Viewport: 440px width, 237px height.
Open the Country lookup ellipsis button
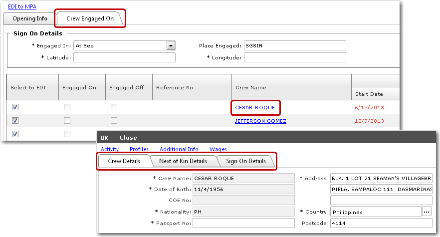[x=427, y=212]
